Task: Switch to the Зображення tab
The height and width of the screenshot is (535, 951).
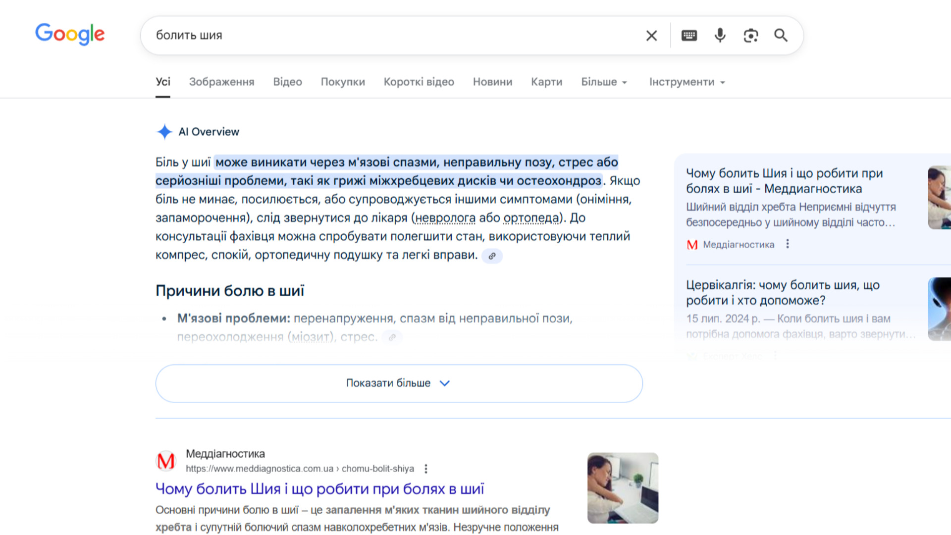Action: [x=221, y=82]
